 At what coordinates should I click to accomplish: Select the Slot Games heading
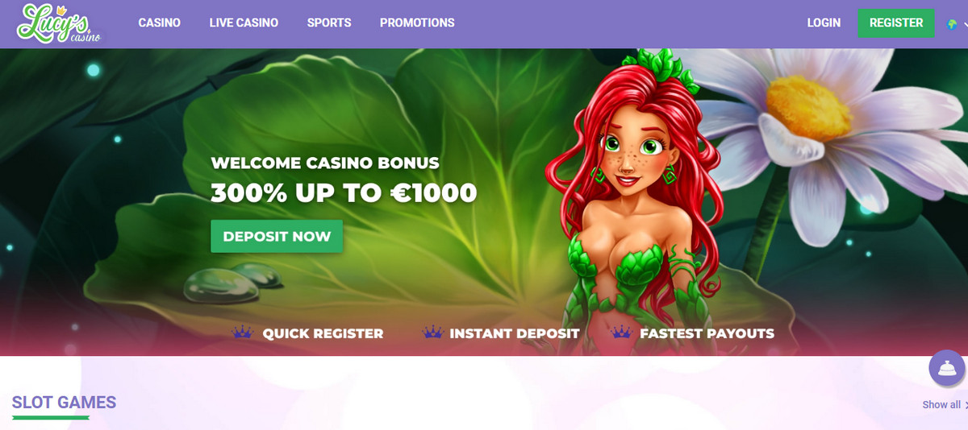(64, 403)
